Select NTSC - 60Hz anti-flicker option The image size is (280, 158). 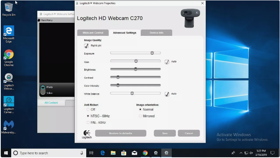[88, 116]
